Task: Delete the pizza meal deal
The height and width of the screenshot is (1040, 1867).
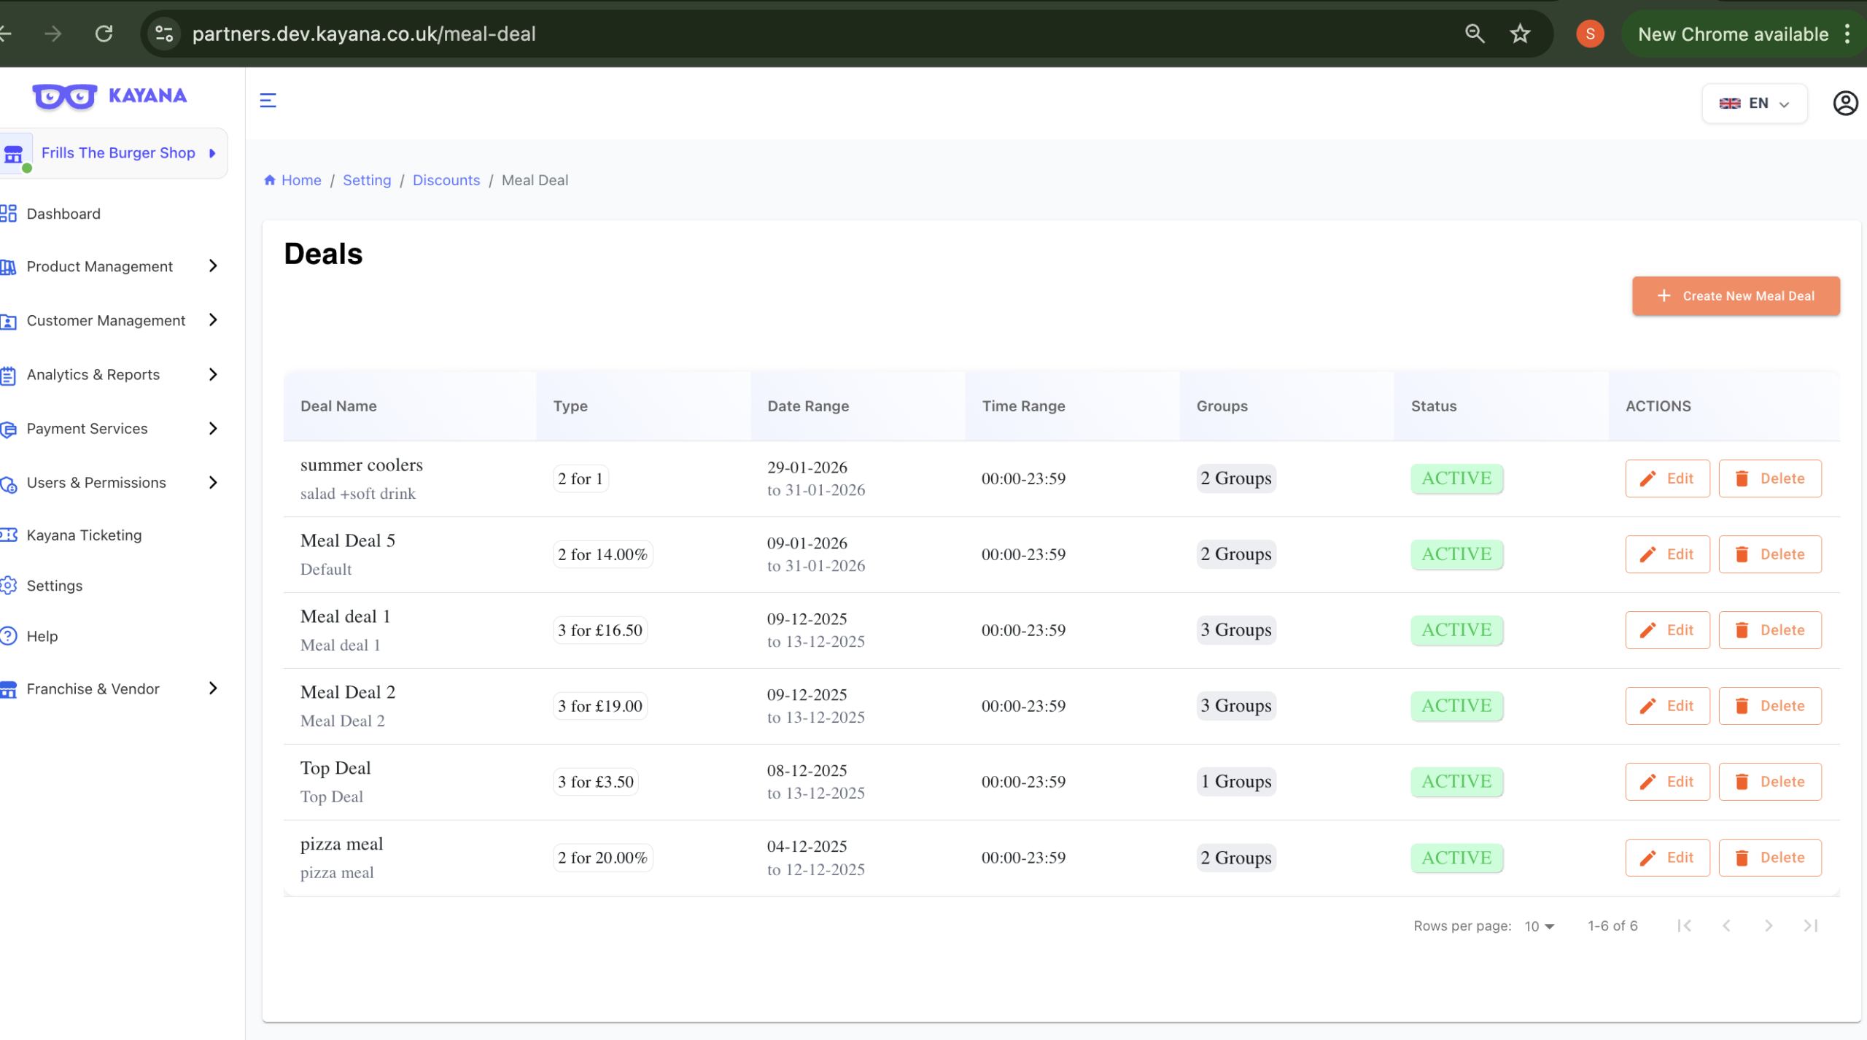Action: click(x=1770, y=858)
